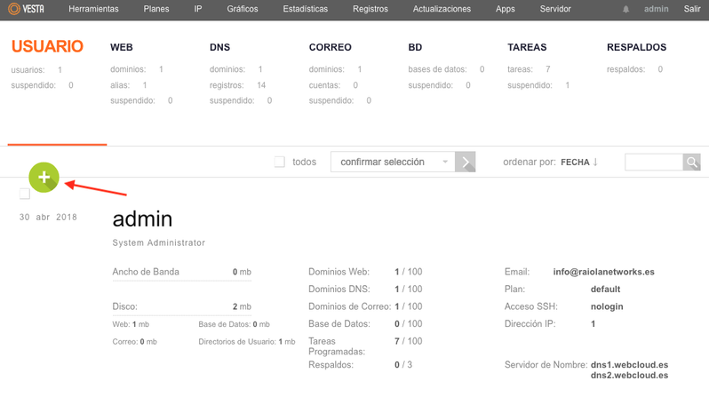Image resolution: width=709 pixels, height=397 pixels.
Task: Click 'Dominios Web:' label
Action: (339, 272)
